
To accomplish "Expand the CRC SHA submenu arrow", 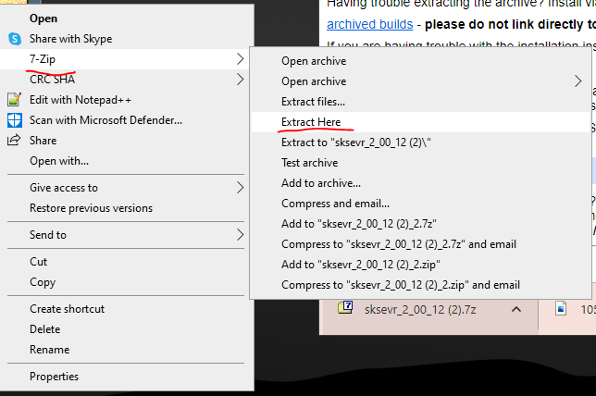I will (241, 80).
